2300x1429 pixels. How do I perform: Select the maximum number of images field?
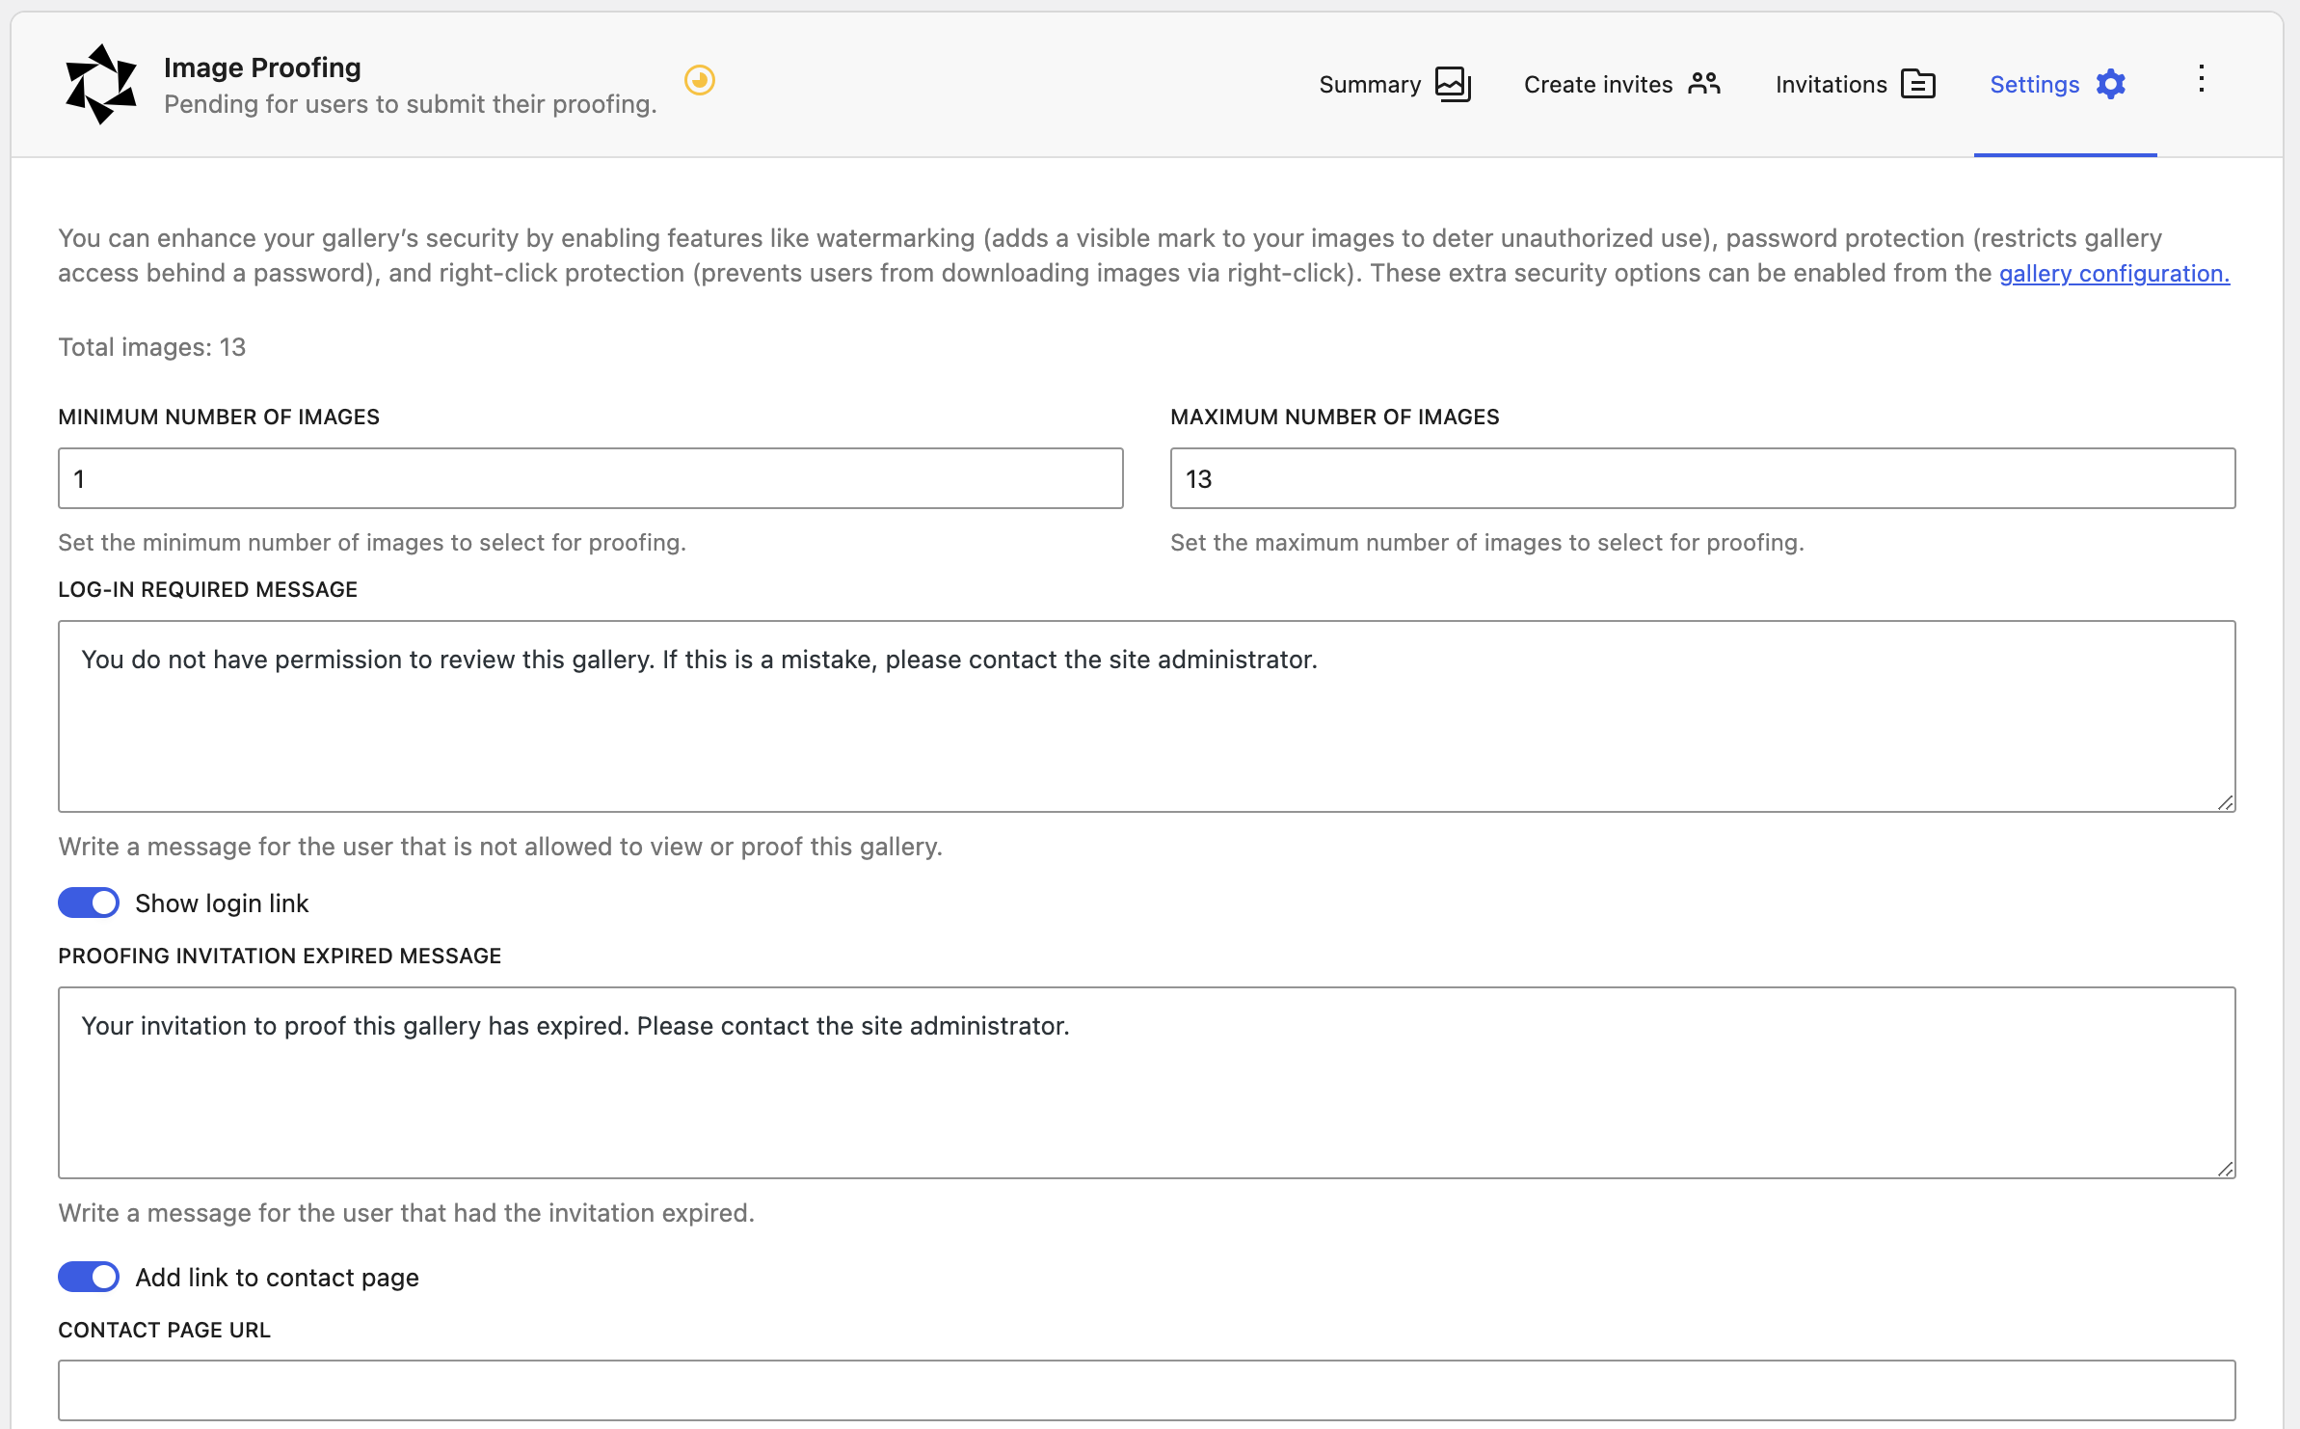1701,477
